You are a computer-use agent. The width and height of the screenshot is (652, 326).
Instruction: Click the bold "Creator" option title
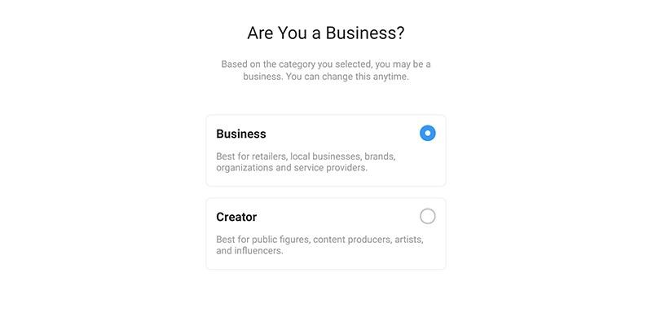click(236, 217)
